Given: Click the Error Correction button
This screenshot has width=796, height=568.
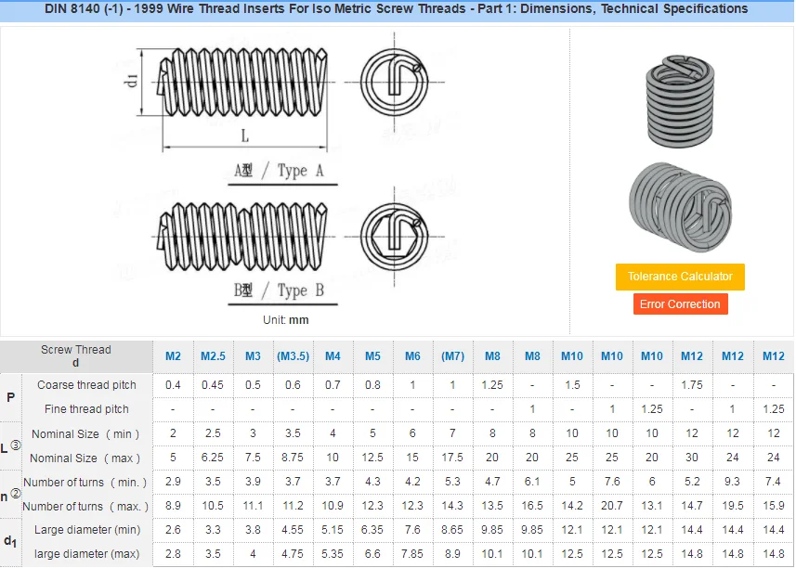Looking at the screenshot, I should click(x=680, y=304).
